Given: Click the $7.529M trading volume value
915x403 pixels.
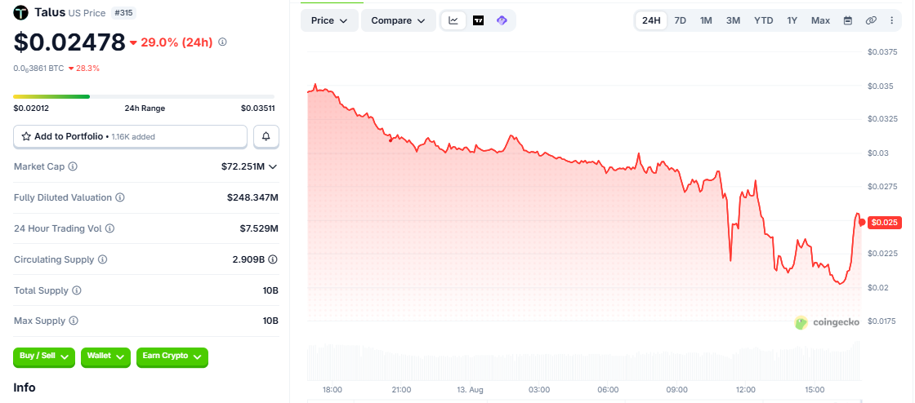Looking at the screenshot, I should [258, 228].
